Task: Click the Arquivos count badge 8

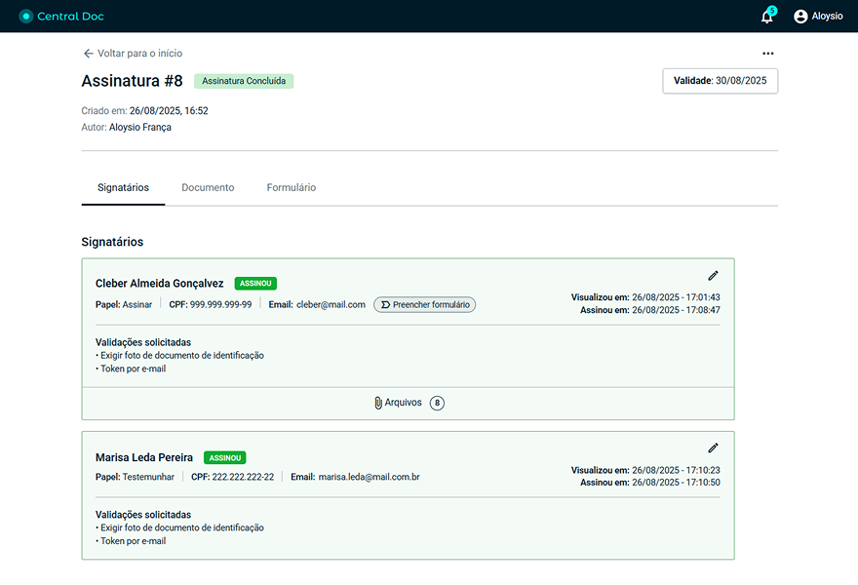Action: 437,403
